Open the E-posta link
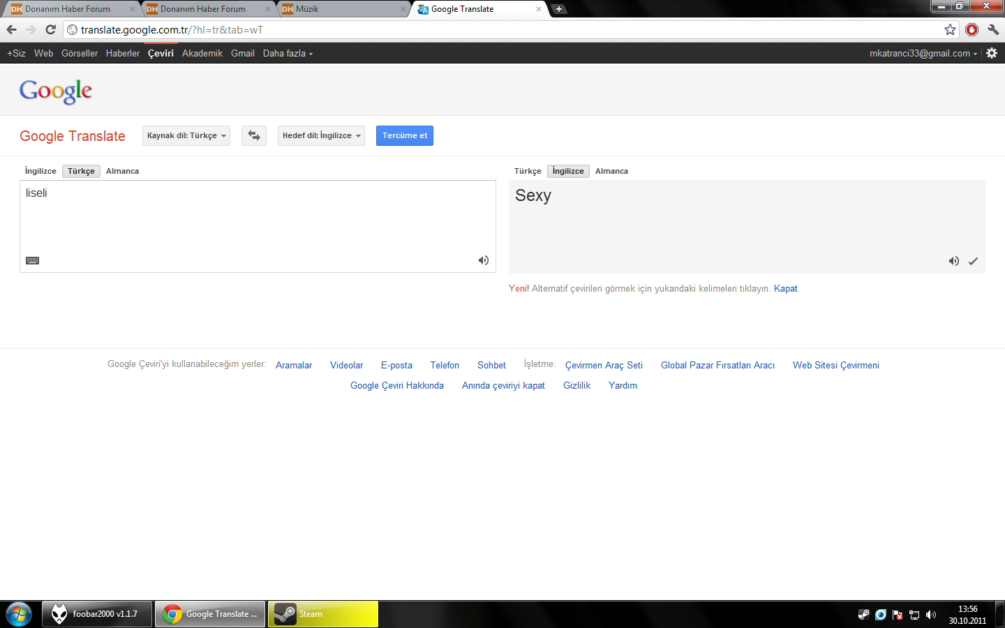Viewport: 1005px width, 628px height. point(396,365)
